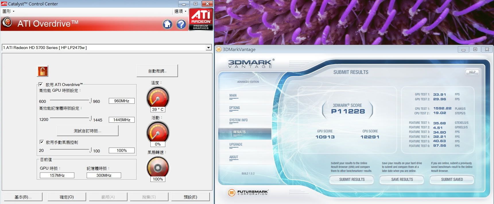Disable the ATI Overdrive checkbox
This screenshot has width=494, height=204.
tap(41, 85)
